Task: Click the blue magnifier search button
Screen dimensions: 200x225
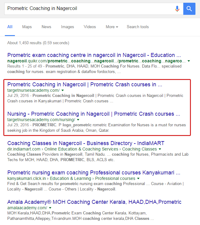Action: (189, 8)
